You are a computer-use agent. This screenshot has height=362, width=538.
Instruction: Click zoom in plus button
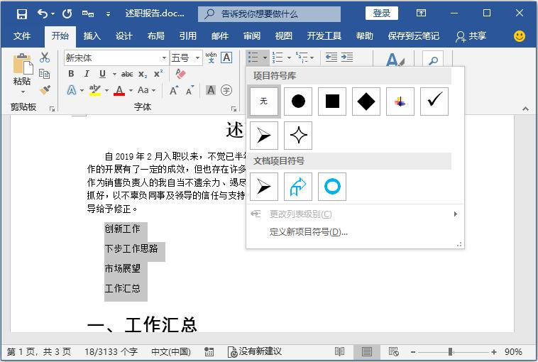[x=494, y=351]
